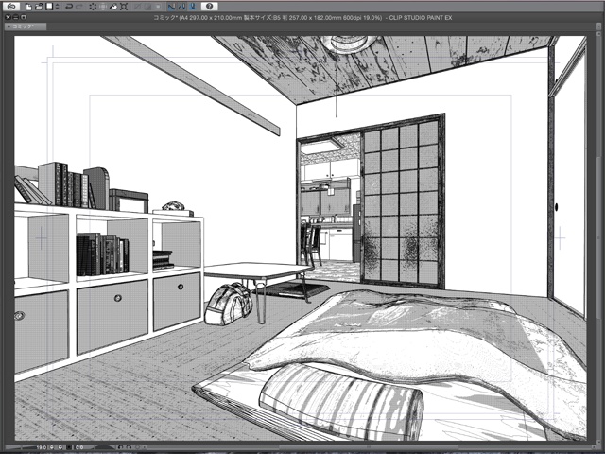
Task: Click the 0.0 rotation angle field
Action: 79,447
